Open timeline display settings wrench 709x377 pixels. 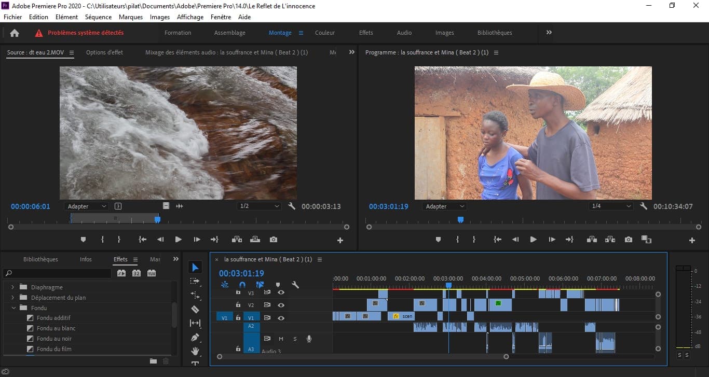tap(295, 285)
